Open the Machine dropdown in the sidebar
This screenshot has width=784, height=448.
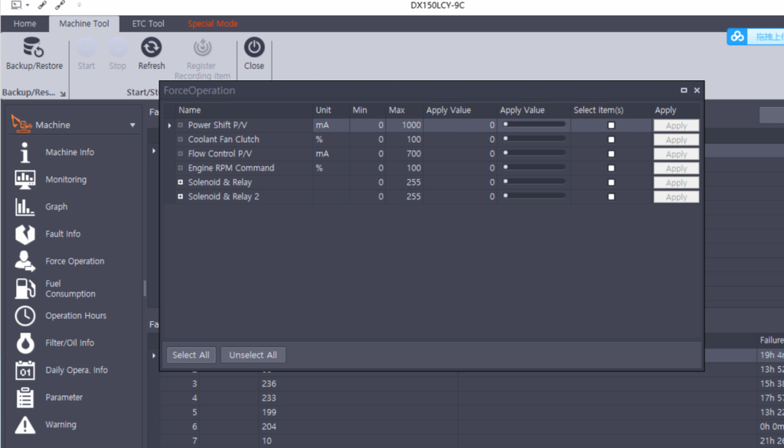[132, 125]
